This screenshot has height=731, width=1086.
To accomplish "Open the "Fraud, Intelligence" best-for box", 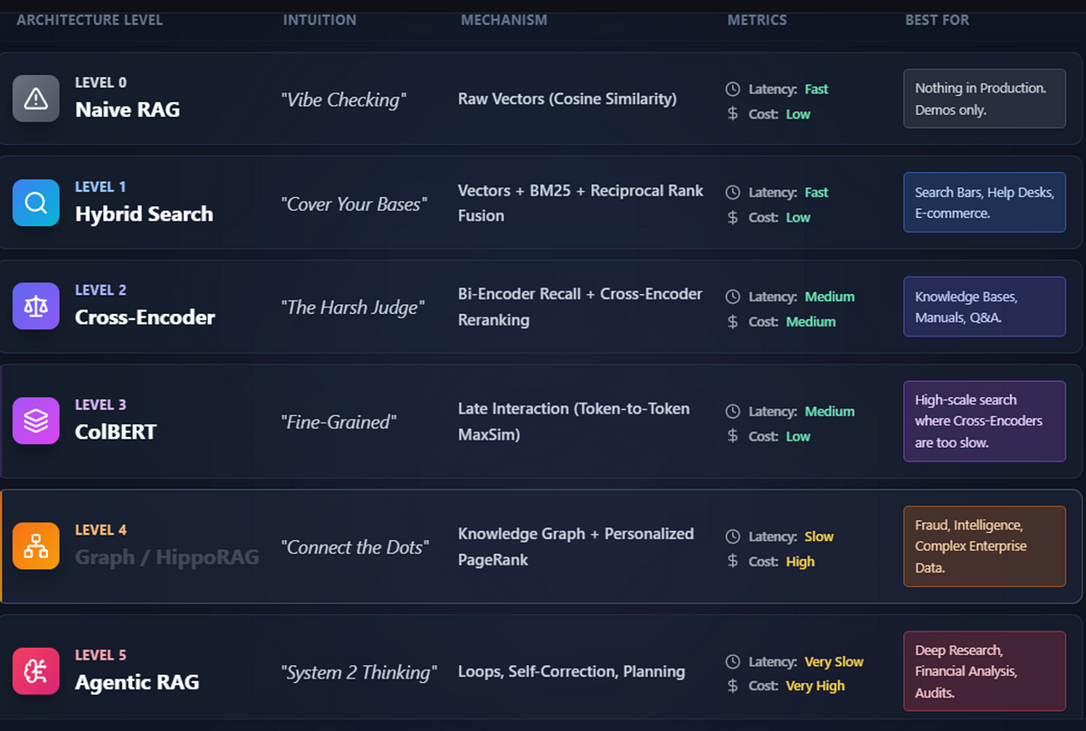I will (x=985, y=546).
